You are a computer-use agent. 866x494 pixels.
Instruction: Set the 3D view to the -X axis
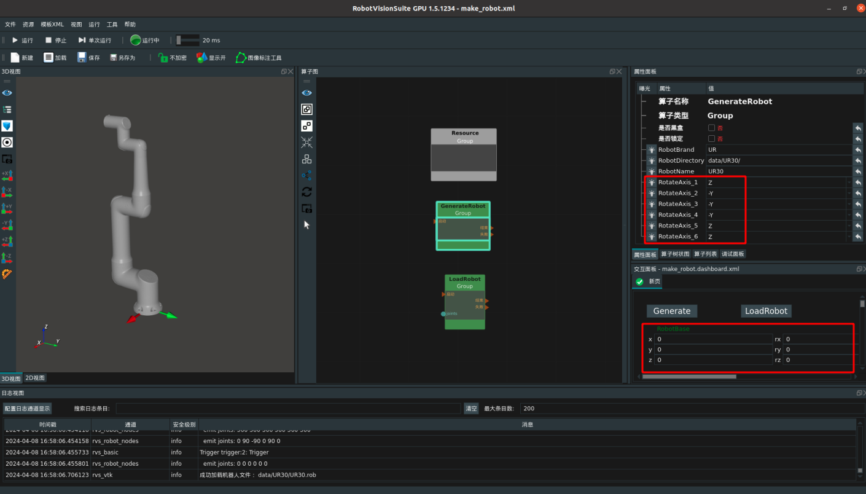pos(7,192)
